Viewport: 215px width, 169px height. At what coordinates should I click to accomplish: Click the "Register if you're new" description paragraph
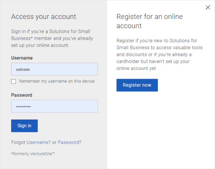159,54
